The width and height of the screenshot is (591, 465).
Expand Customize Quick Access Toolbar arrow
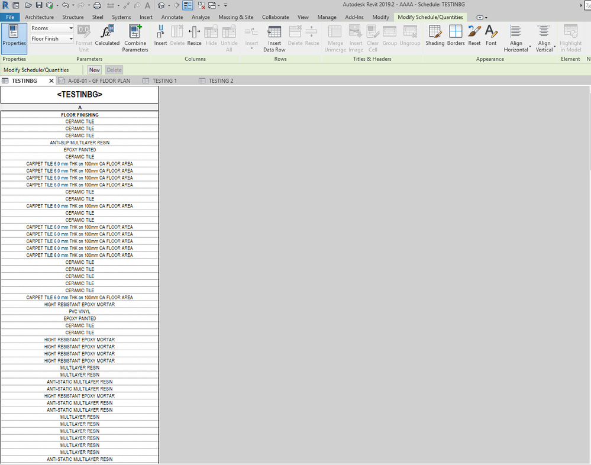[x=225, y=5]
